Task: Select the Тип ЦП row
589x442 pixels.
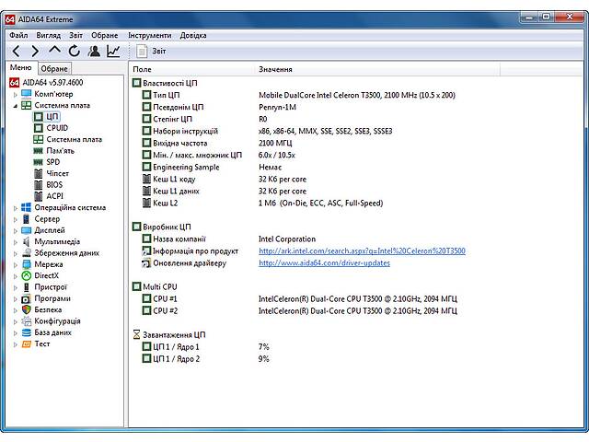Action: [x=298, y=95]
